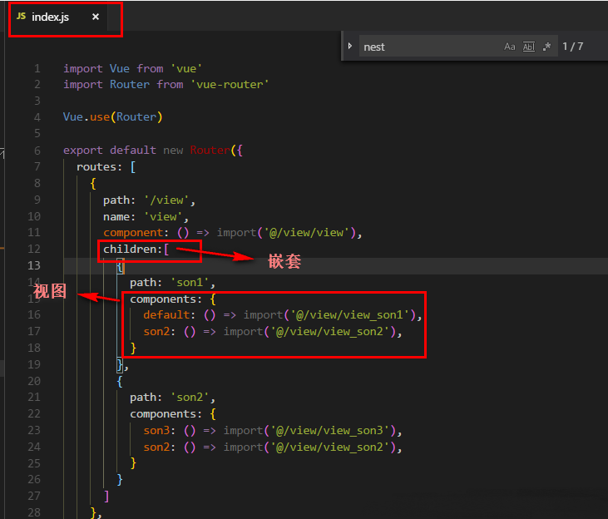Click 'Vue' in the first import line
Image resolution: width=608 pixels, height=519 pixels.
pos(120,69)
